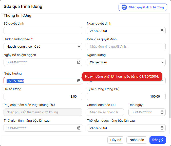Click the Tỷ lệ hưởng lương (%) label
The width and height of the screenshot is (171, 146).
pos(103,89)
